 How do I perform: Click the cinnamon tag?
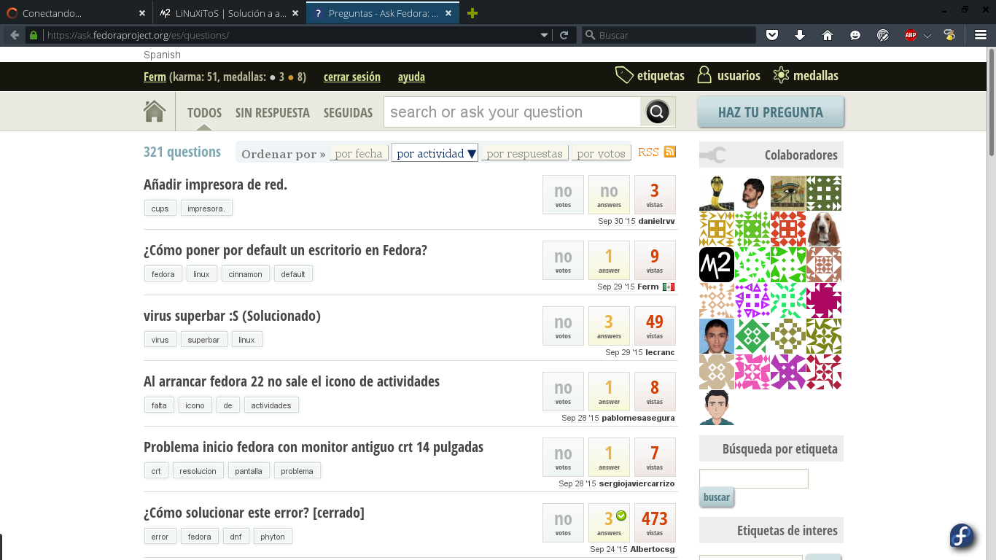pos(245,274)
